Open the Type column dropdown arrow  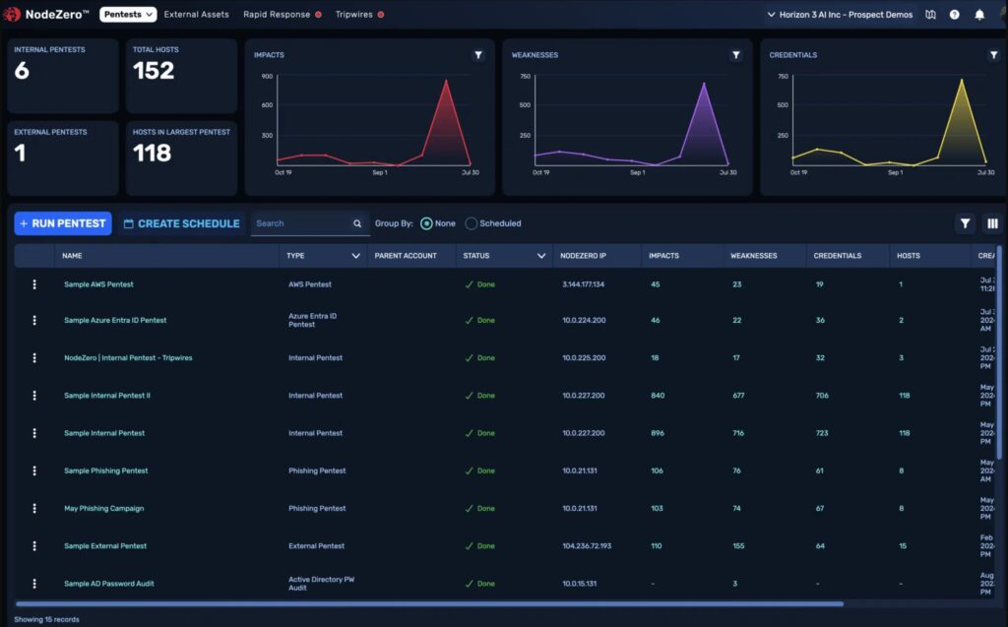point(355,256)
